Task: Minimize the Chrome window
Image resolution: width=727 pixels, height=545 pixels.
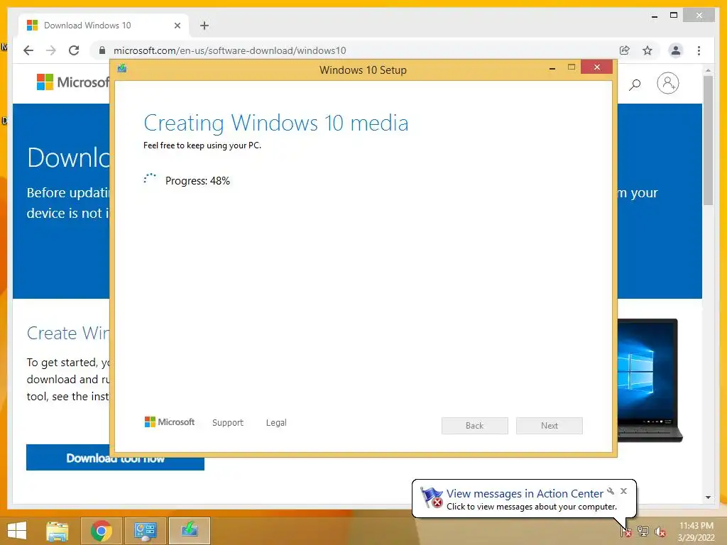Action: tap(654, 16)
